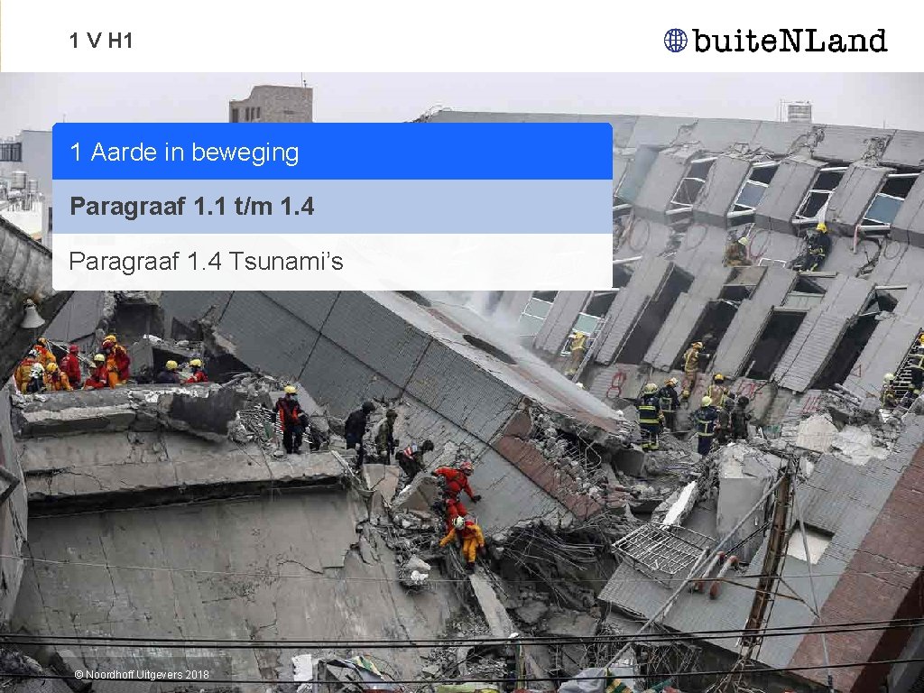Image resolution: width=924 pixels, height=693 pixels.
Task: Click the bell-shaped lamp on left wall
Action: 32,314
